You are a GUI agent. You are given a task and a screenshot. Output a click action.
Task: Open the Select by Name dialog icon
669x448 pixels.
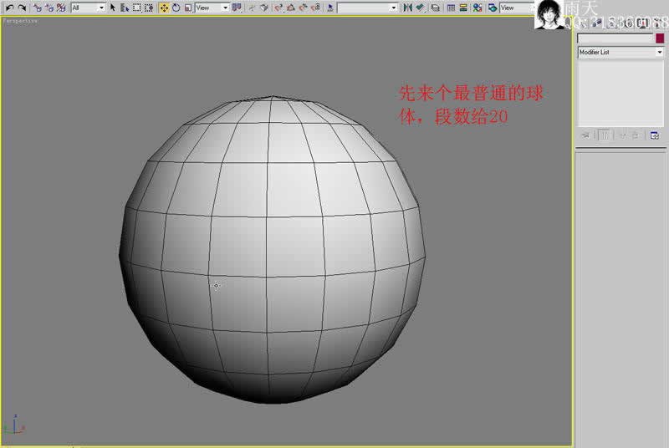[x=125, y=8]
